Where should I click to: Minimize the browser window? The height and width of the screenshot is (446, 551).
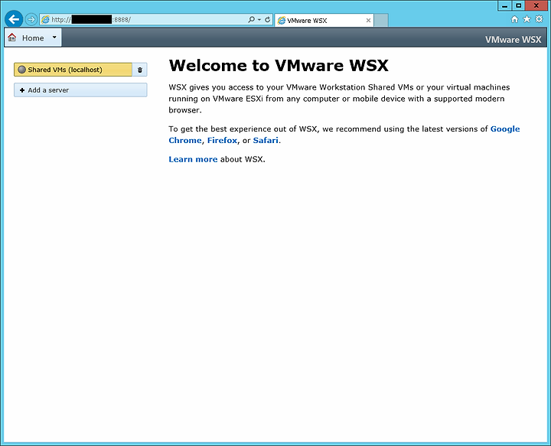(x=504, y=5)
